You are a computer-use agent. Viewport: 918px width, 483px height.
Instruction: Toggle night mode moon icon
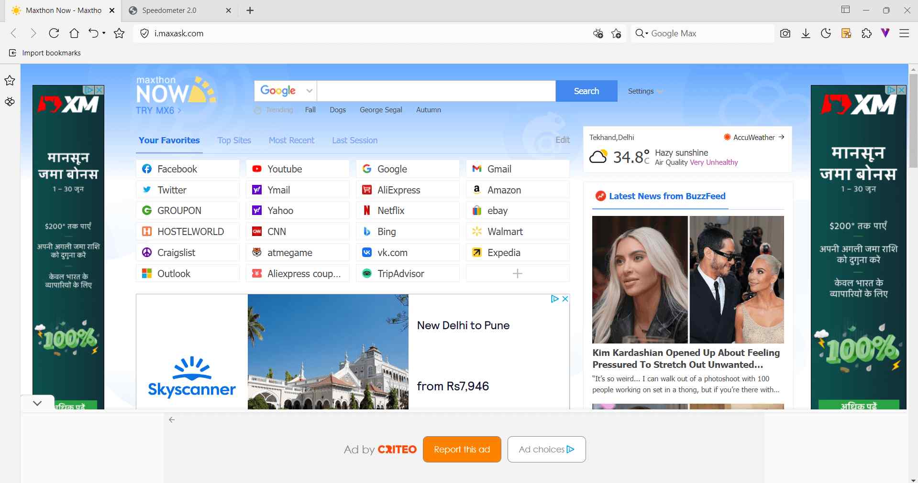pyautogui.click(x=826, y=33)
